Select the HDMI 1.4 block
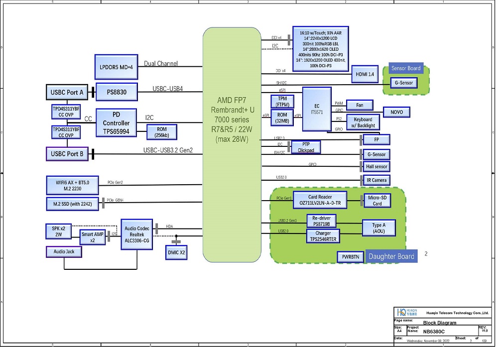Image resolution: width=498 pixels, height=347 pixels. [x=365, y=74]
